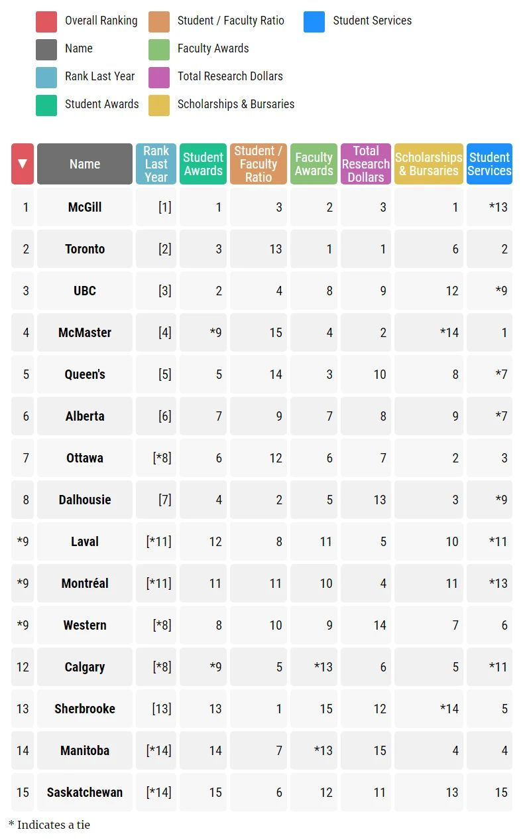Sort by Rank Last Year column header
The image size is (525, 840).
156,164
